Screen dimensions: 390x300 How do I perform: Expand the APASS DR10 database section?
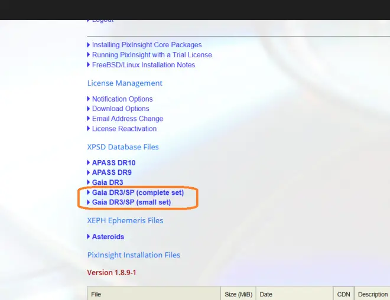[x=113, y=163]
